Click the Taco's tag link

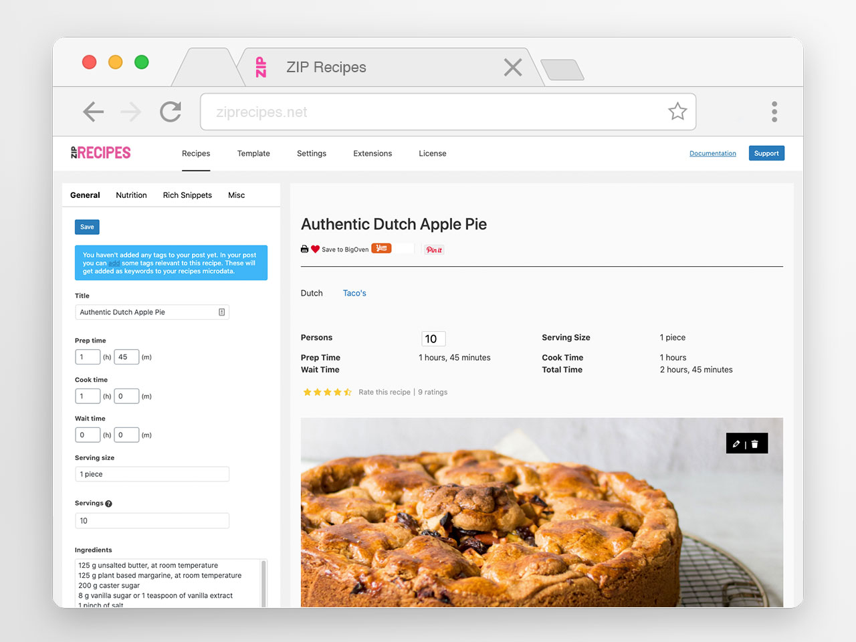tap(354, 293)
